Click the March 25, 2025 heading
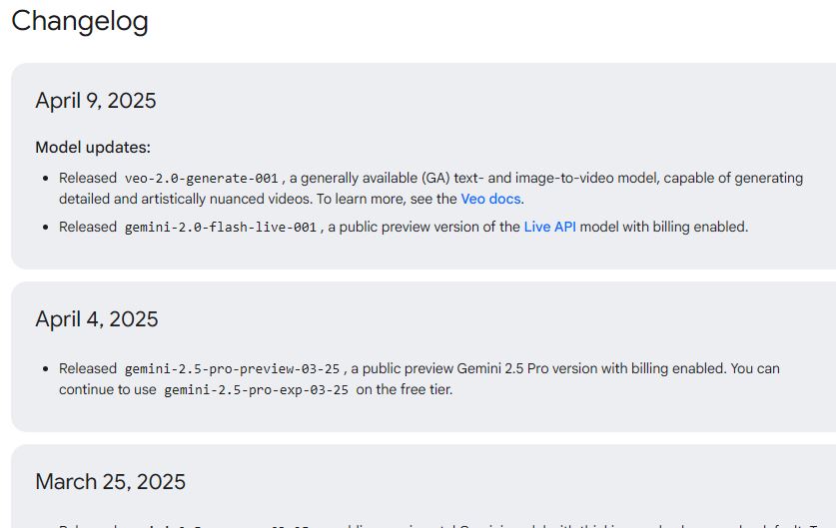Screen dimensions: 836x528 110,482
